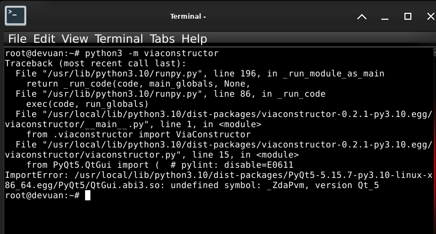Maximize the Terminal window
The height and width of the screenshot is (234, 436).
(408, 17)
